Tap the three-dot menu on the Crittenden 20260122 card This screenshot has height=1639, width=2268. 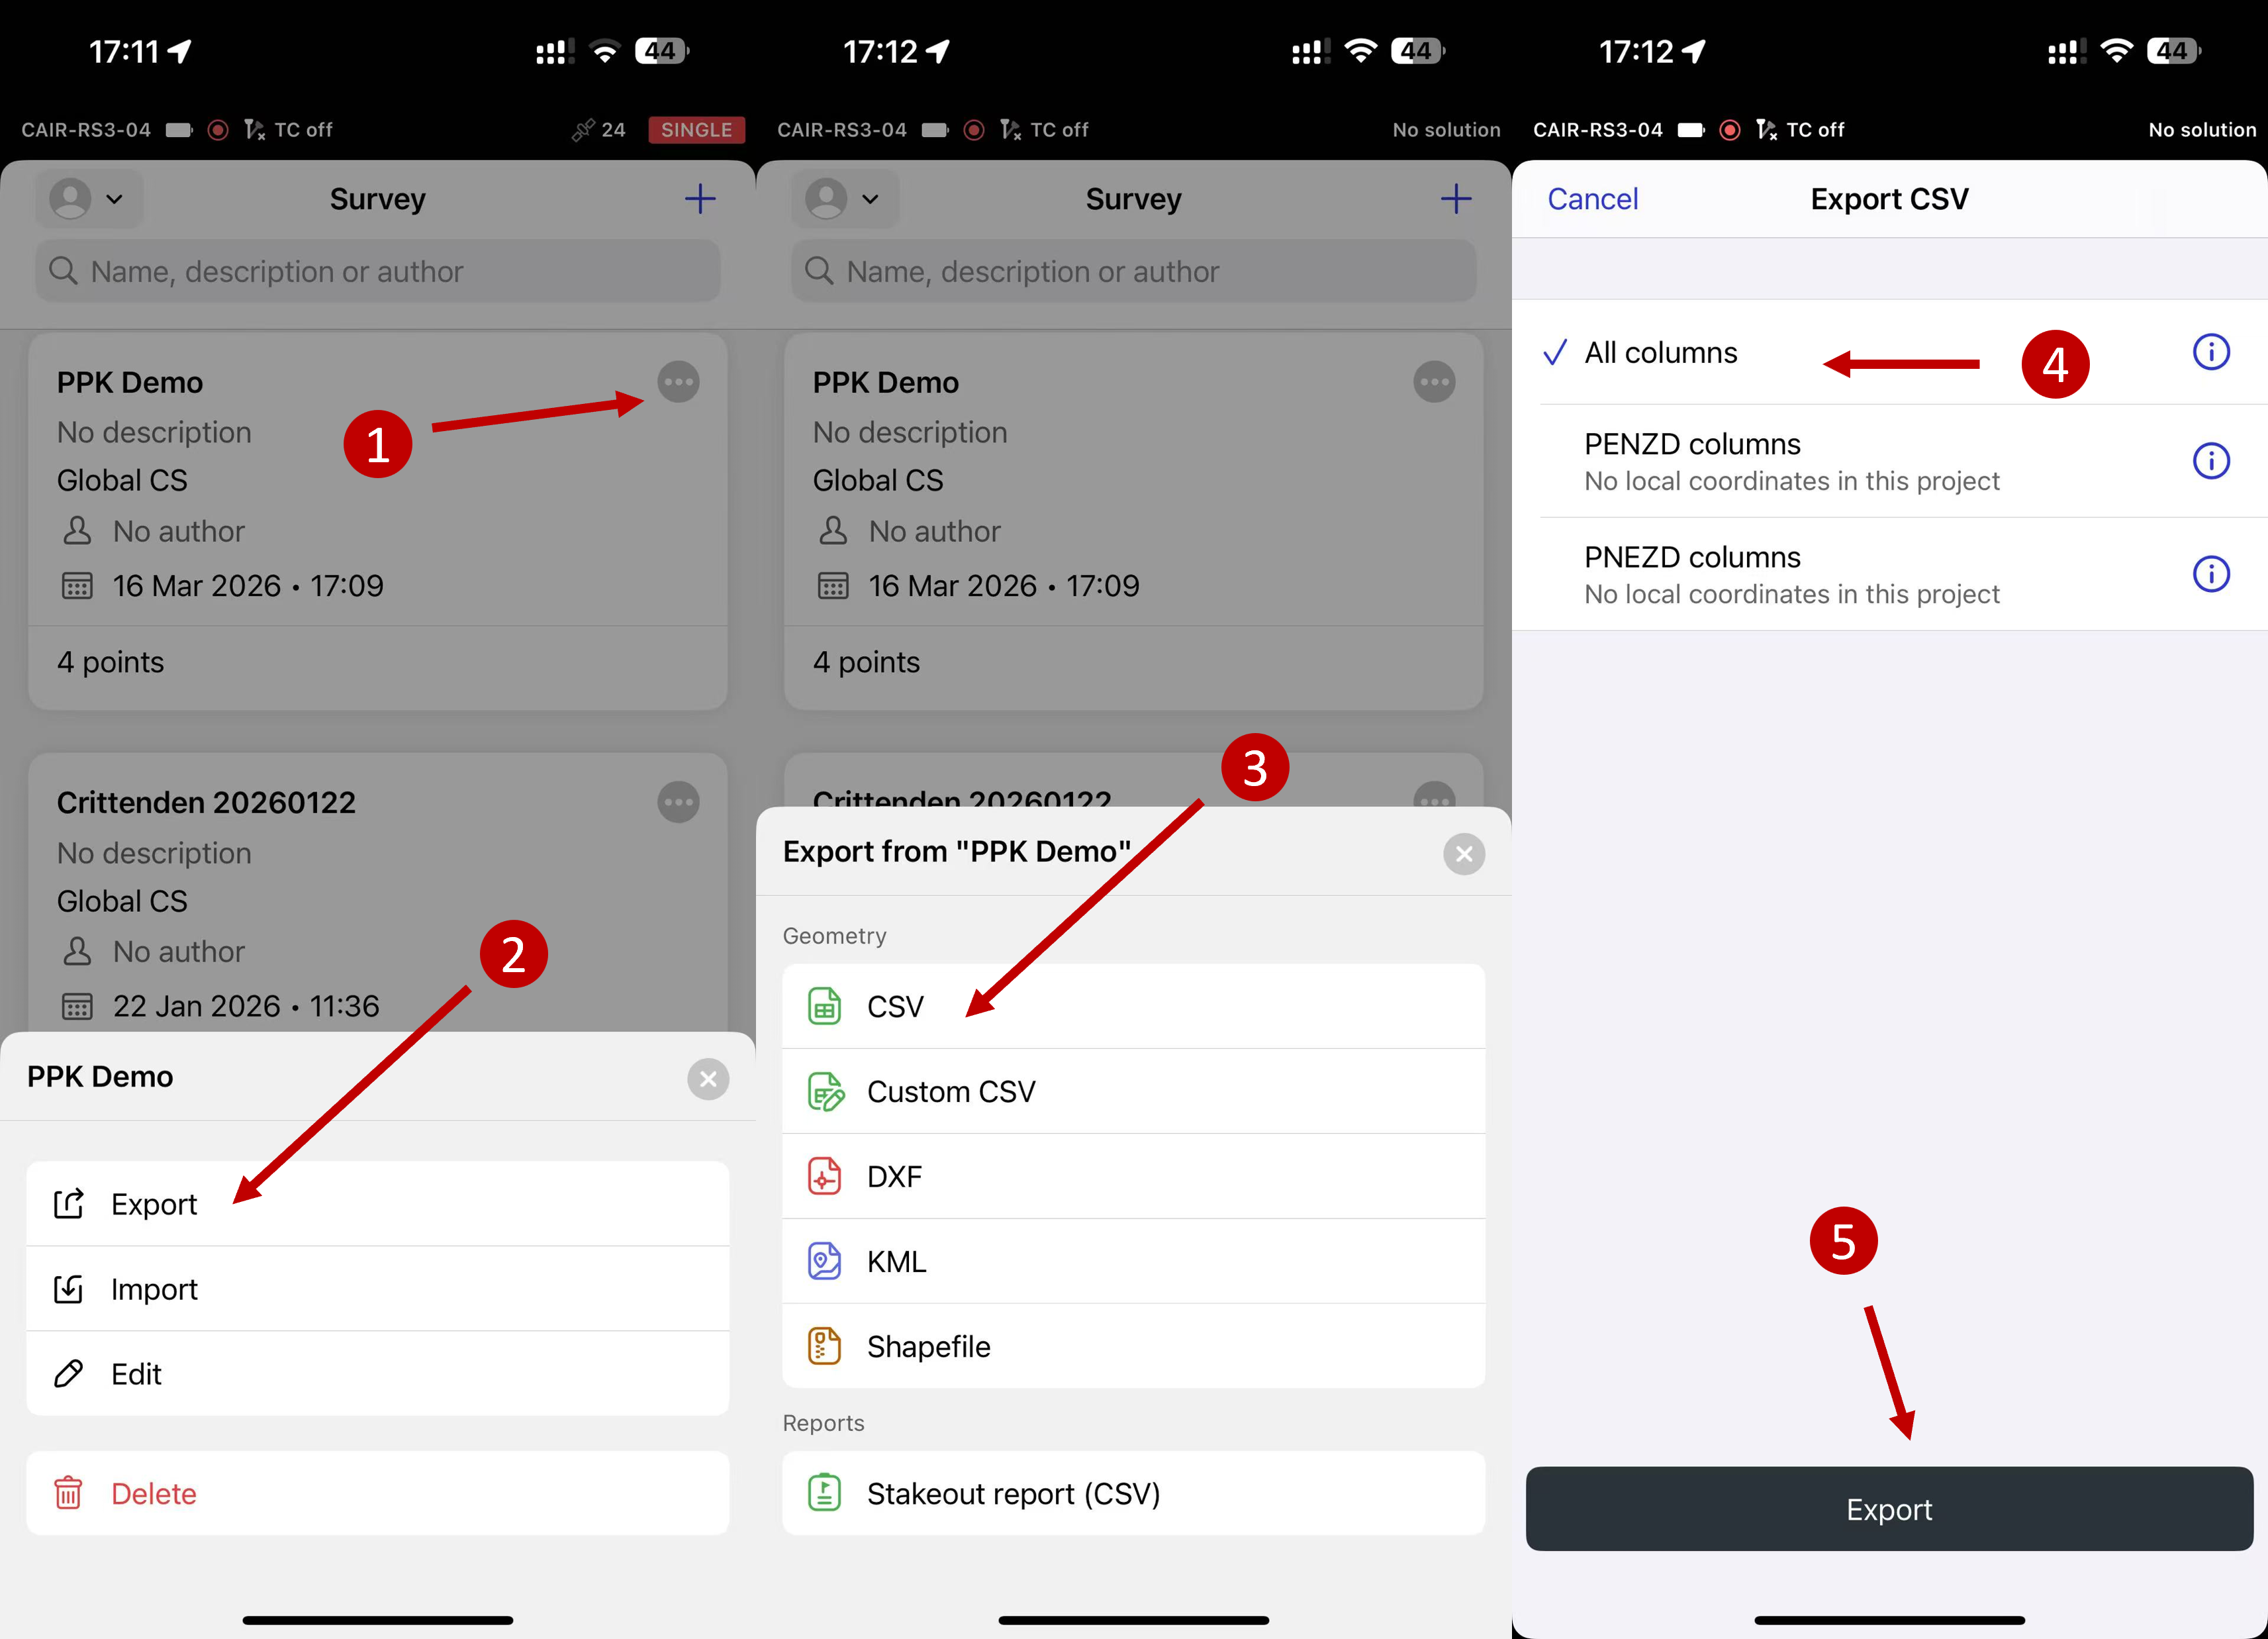678,801
